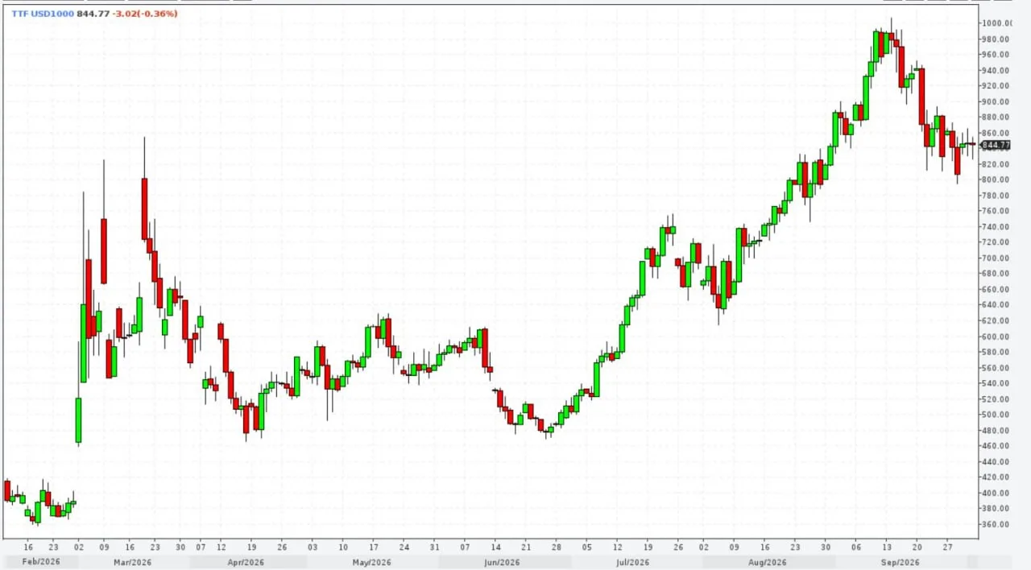Image resolution: width=1031 pixels, height=570 pixels.
Task: Select the Apr/2026 month label
Action: click(x=246, y=562)
